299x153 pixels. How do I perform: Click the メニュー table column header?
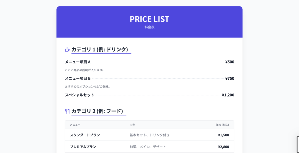coord(75,125)
